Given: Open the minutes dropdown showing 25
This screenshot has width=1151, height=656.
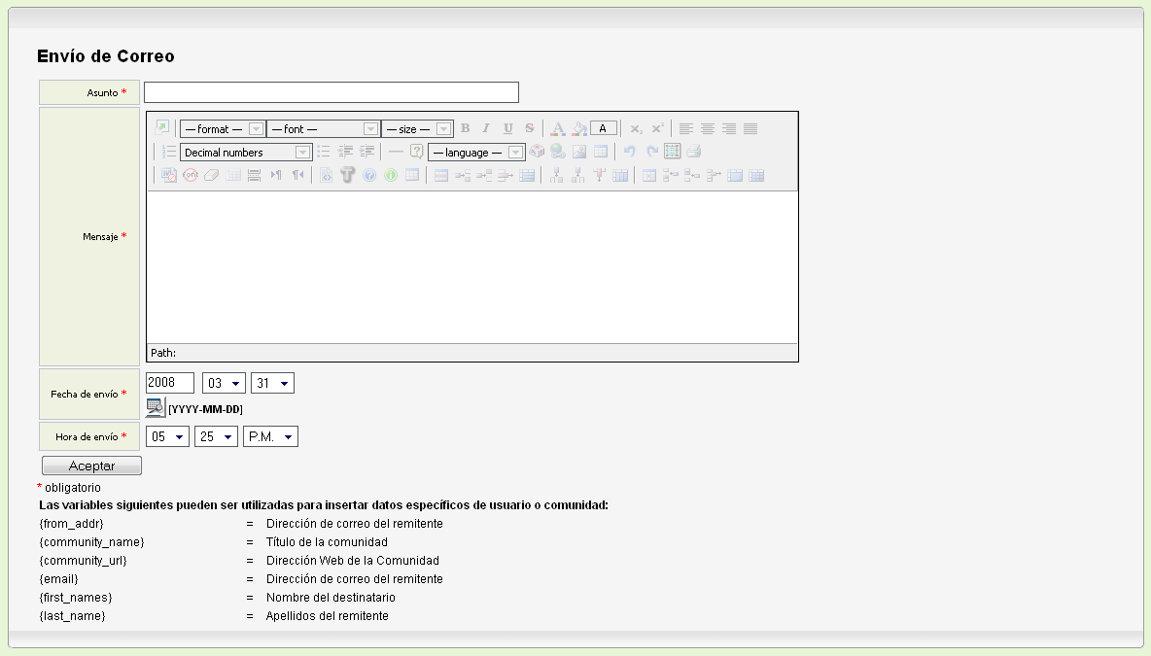Looking at the screenshot, I should tap(216, 436).
